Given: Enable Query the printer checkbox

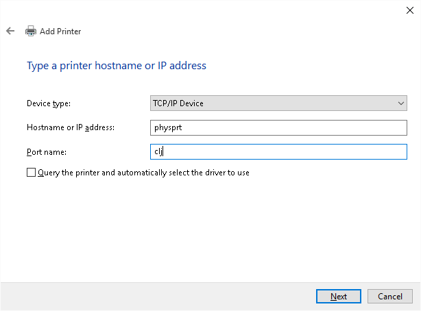Looking at the screenshot, I should [31, 173].
